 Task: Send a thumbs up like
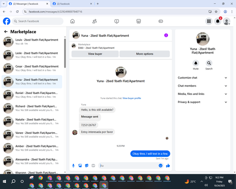[x=168, y=165]
